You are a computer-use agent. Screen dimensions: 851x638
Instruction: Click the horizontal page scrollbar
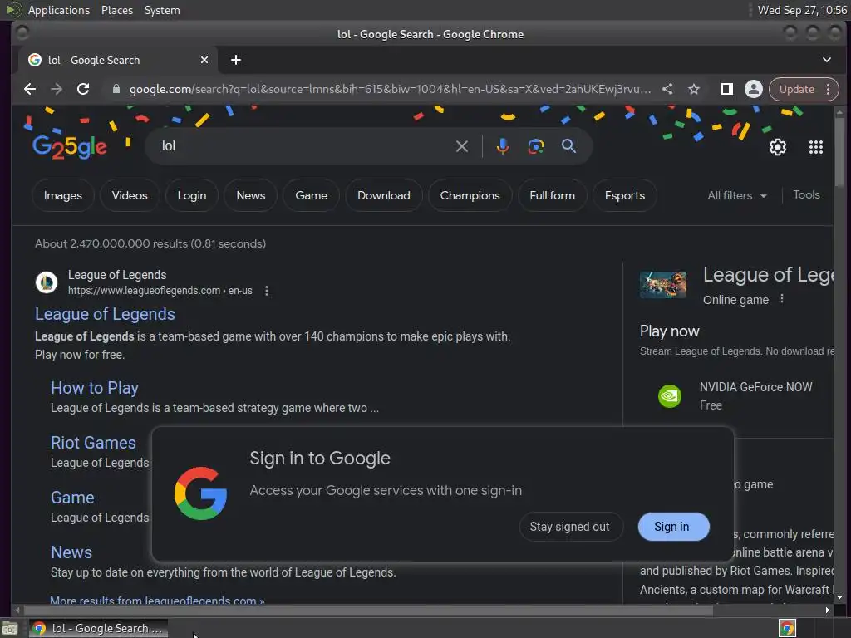click(368, 610)
